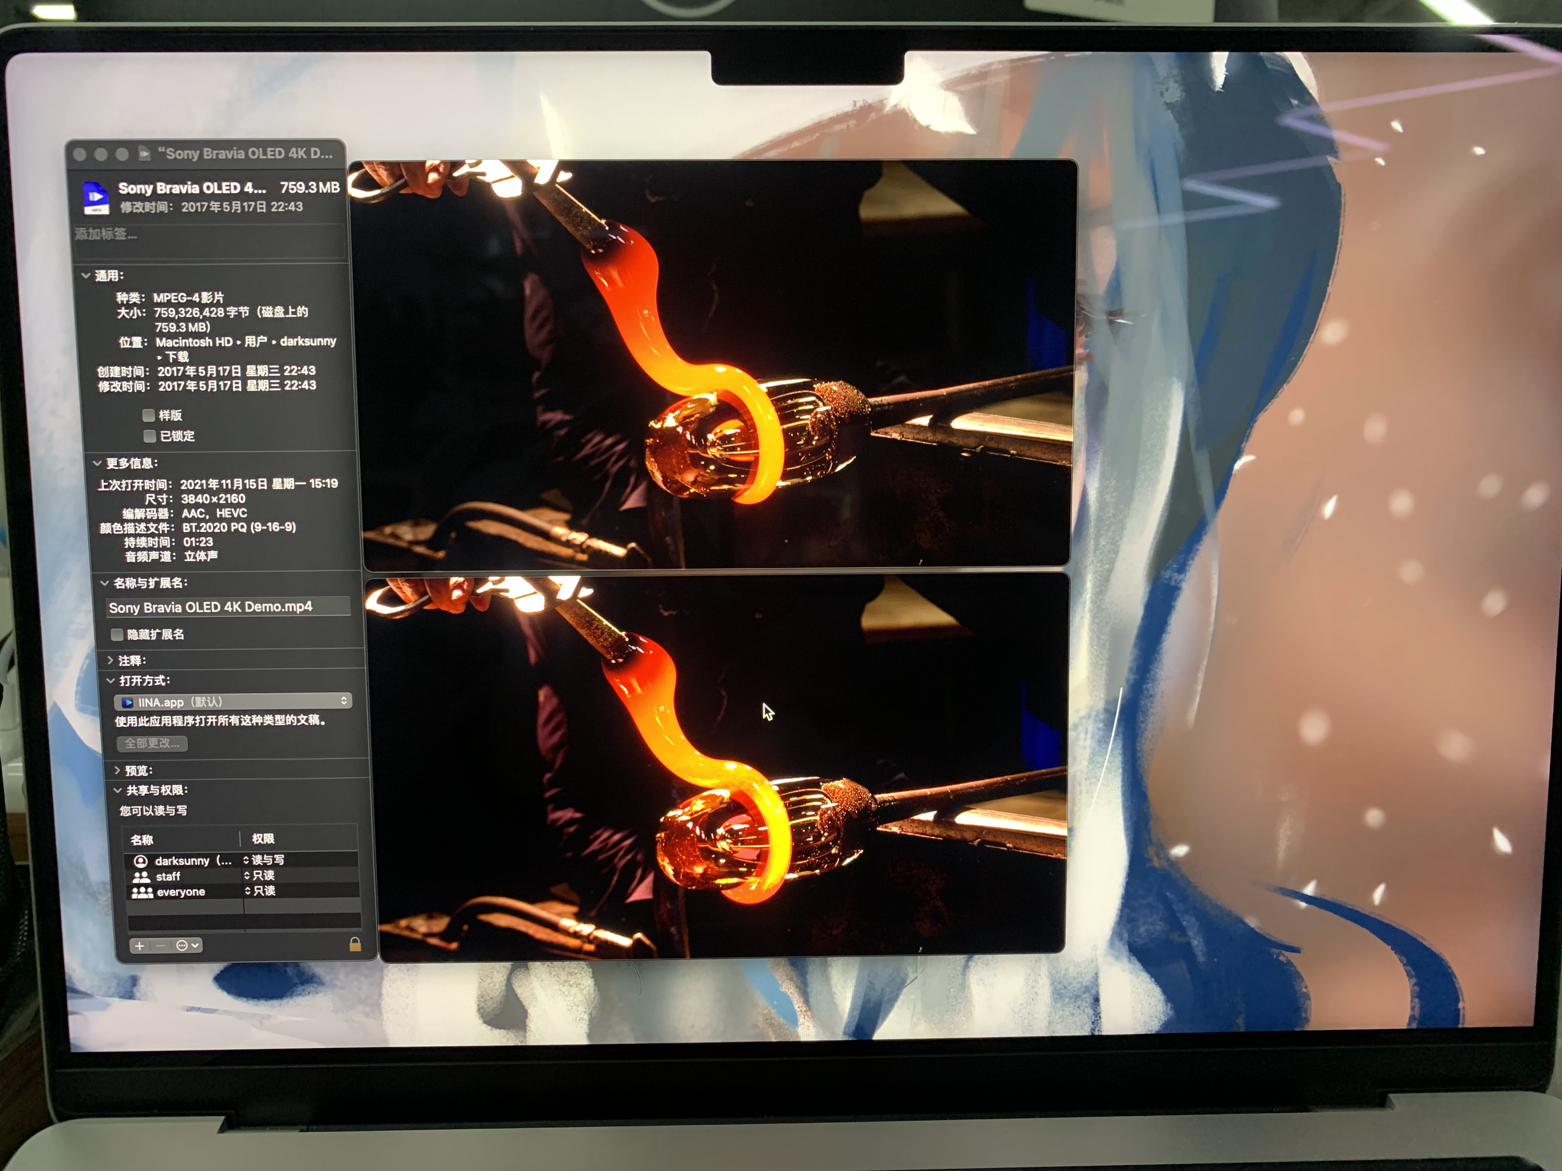Open the IINA.app open-with dropdown
The height and width of the screenshot is (1171, 1562).
[233, 702]
